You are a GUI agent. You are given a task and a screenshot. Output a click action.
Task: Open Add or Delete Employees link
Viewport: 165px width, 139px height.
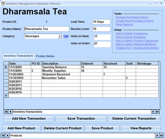[x=132, y=33]
